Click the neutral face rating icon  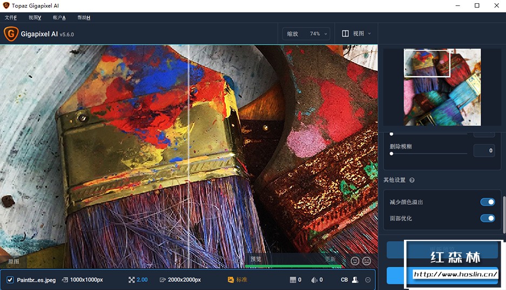click(x=367, y=261)
